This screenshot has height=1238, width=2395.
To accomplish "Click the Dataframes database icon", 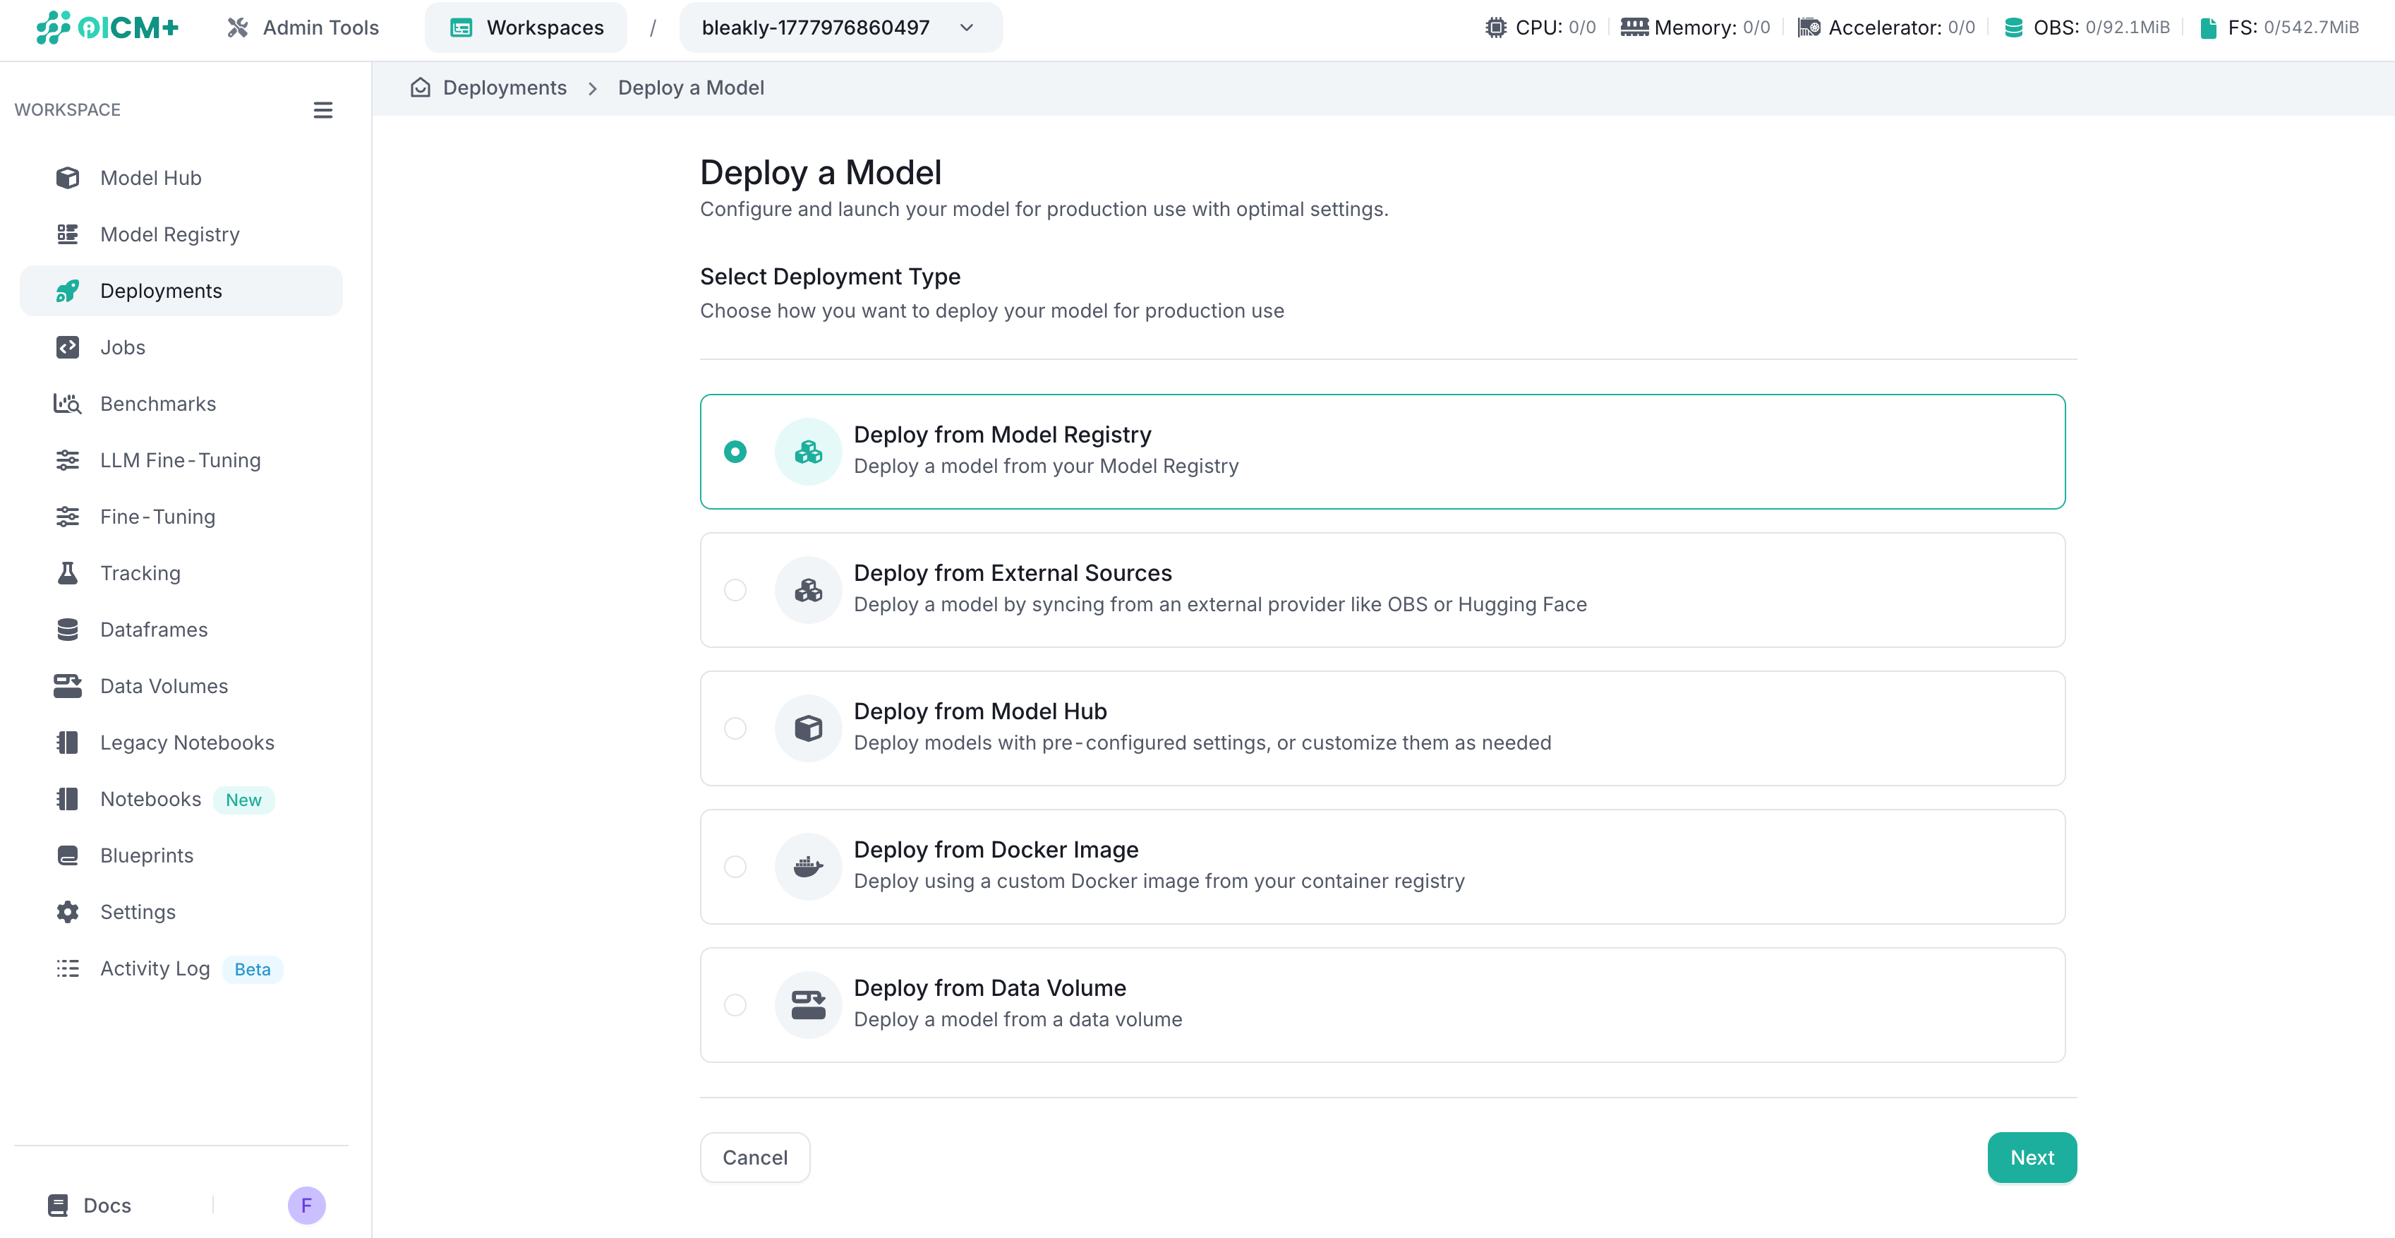I will pyautogui.click(x=67, y=630).
